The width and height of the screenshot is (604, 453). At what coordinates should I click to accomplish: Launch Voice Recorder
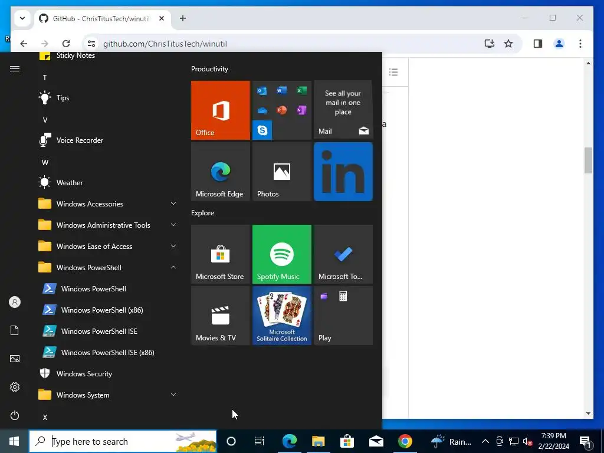tap(109, 140)
